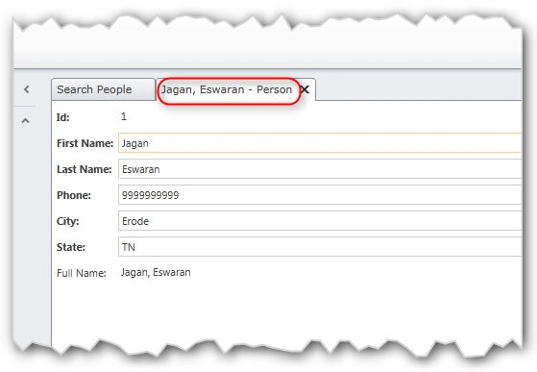Edit the City field containing Erode

pos(320,221)
